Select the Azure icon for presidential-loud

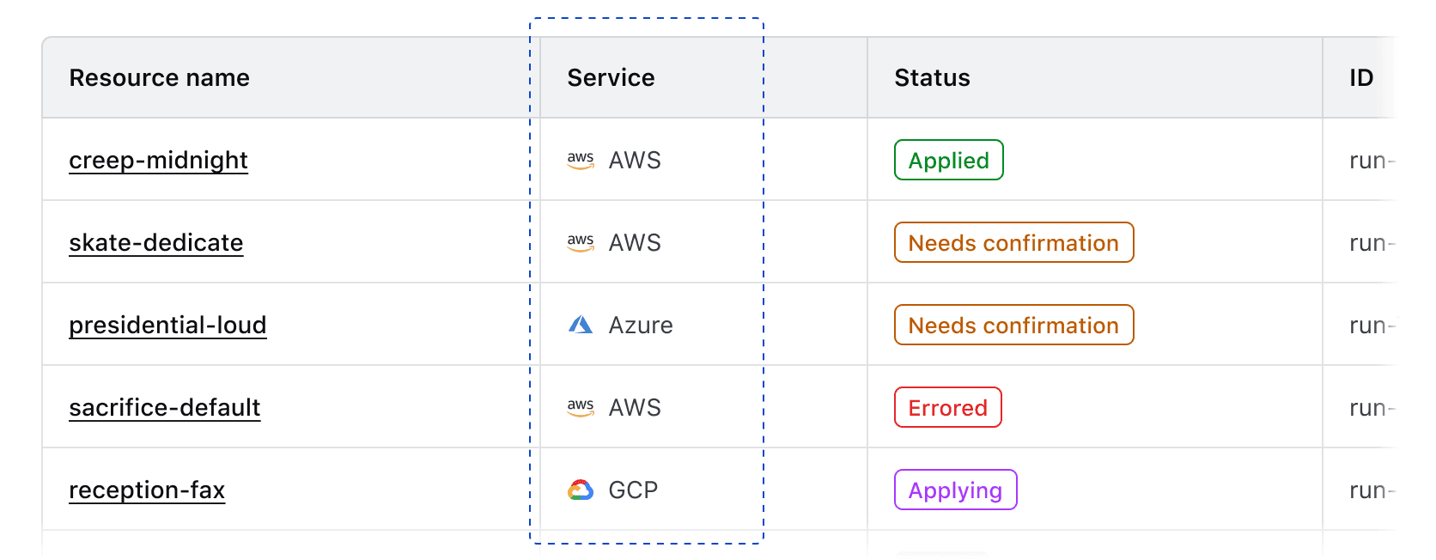[x=581, y=325]
